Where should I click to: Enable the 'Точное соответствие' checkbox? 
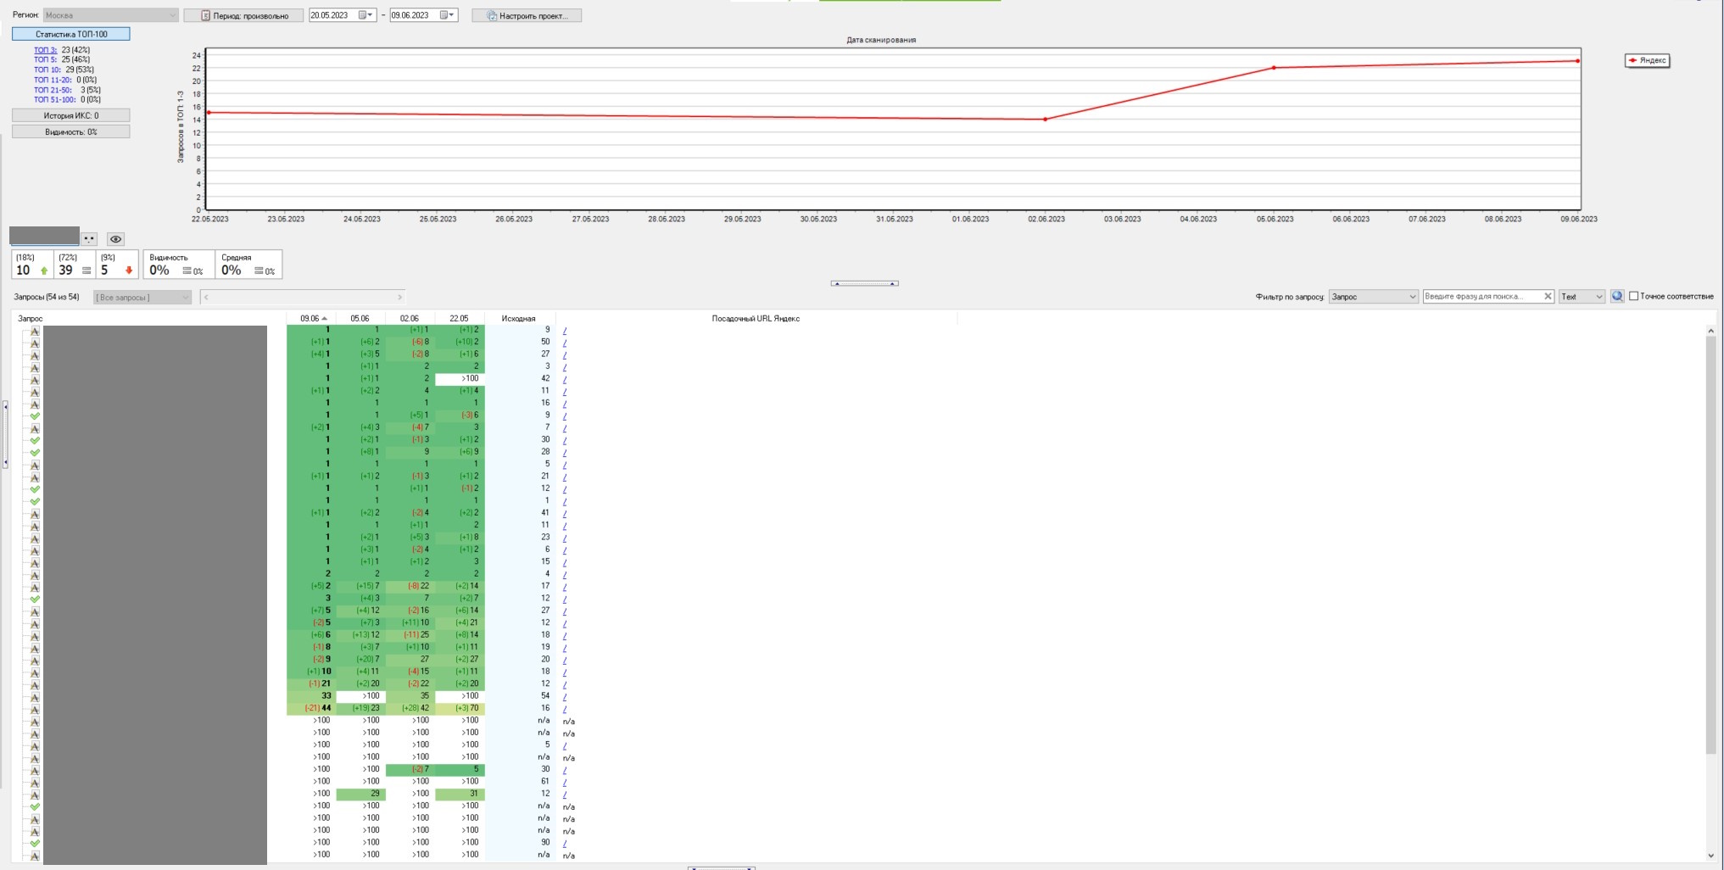point(1634,297)
